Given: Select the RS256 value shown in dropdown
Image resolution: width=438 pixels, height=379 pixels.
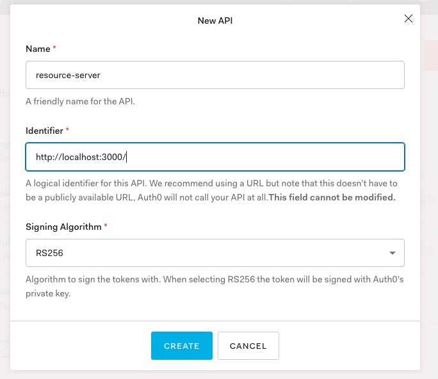Looking at the screenshot, I should coord(50,254).
